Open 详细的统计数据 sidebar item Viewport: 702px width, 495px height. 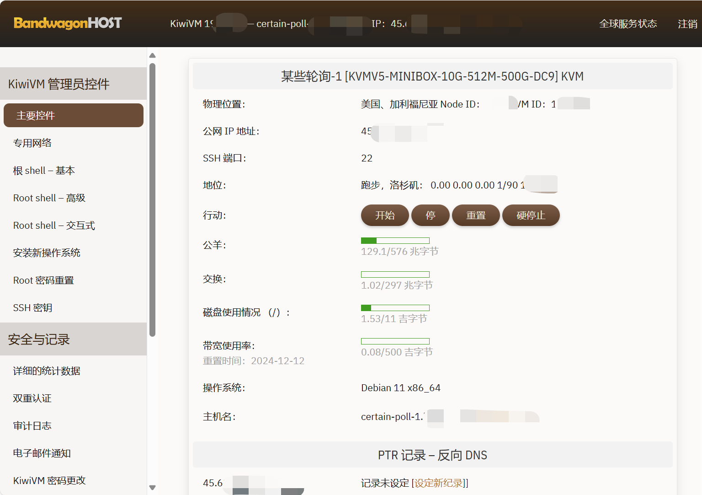click(47, 371)
